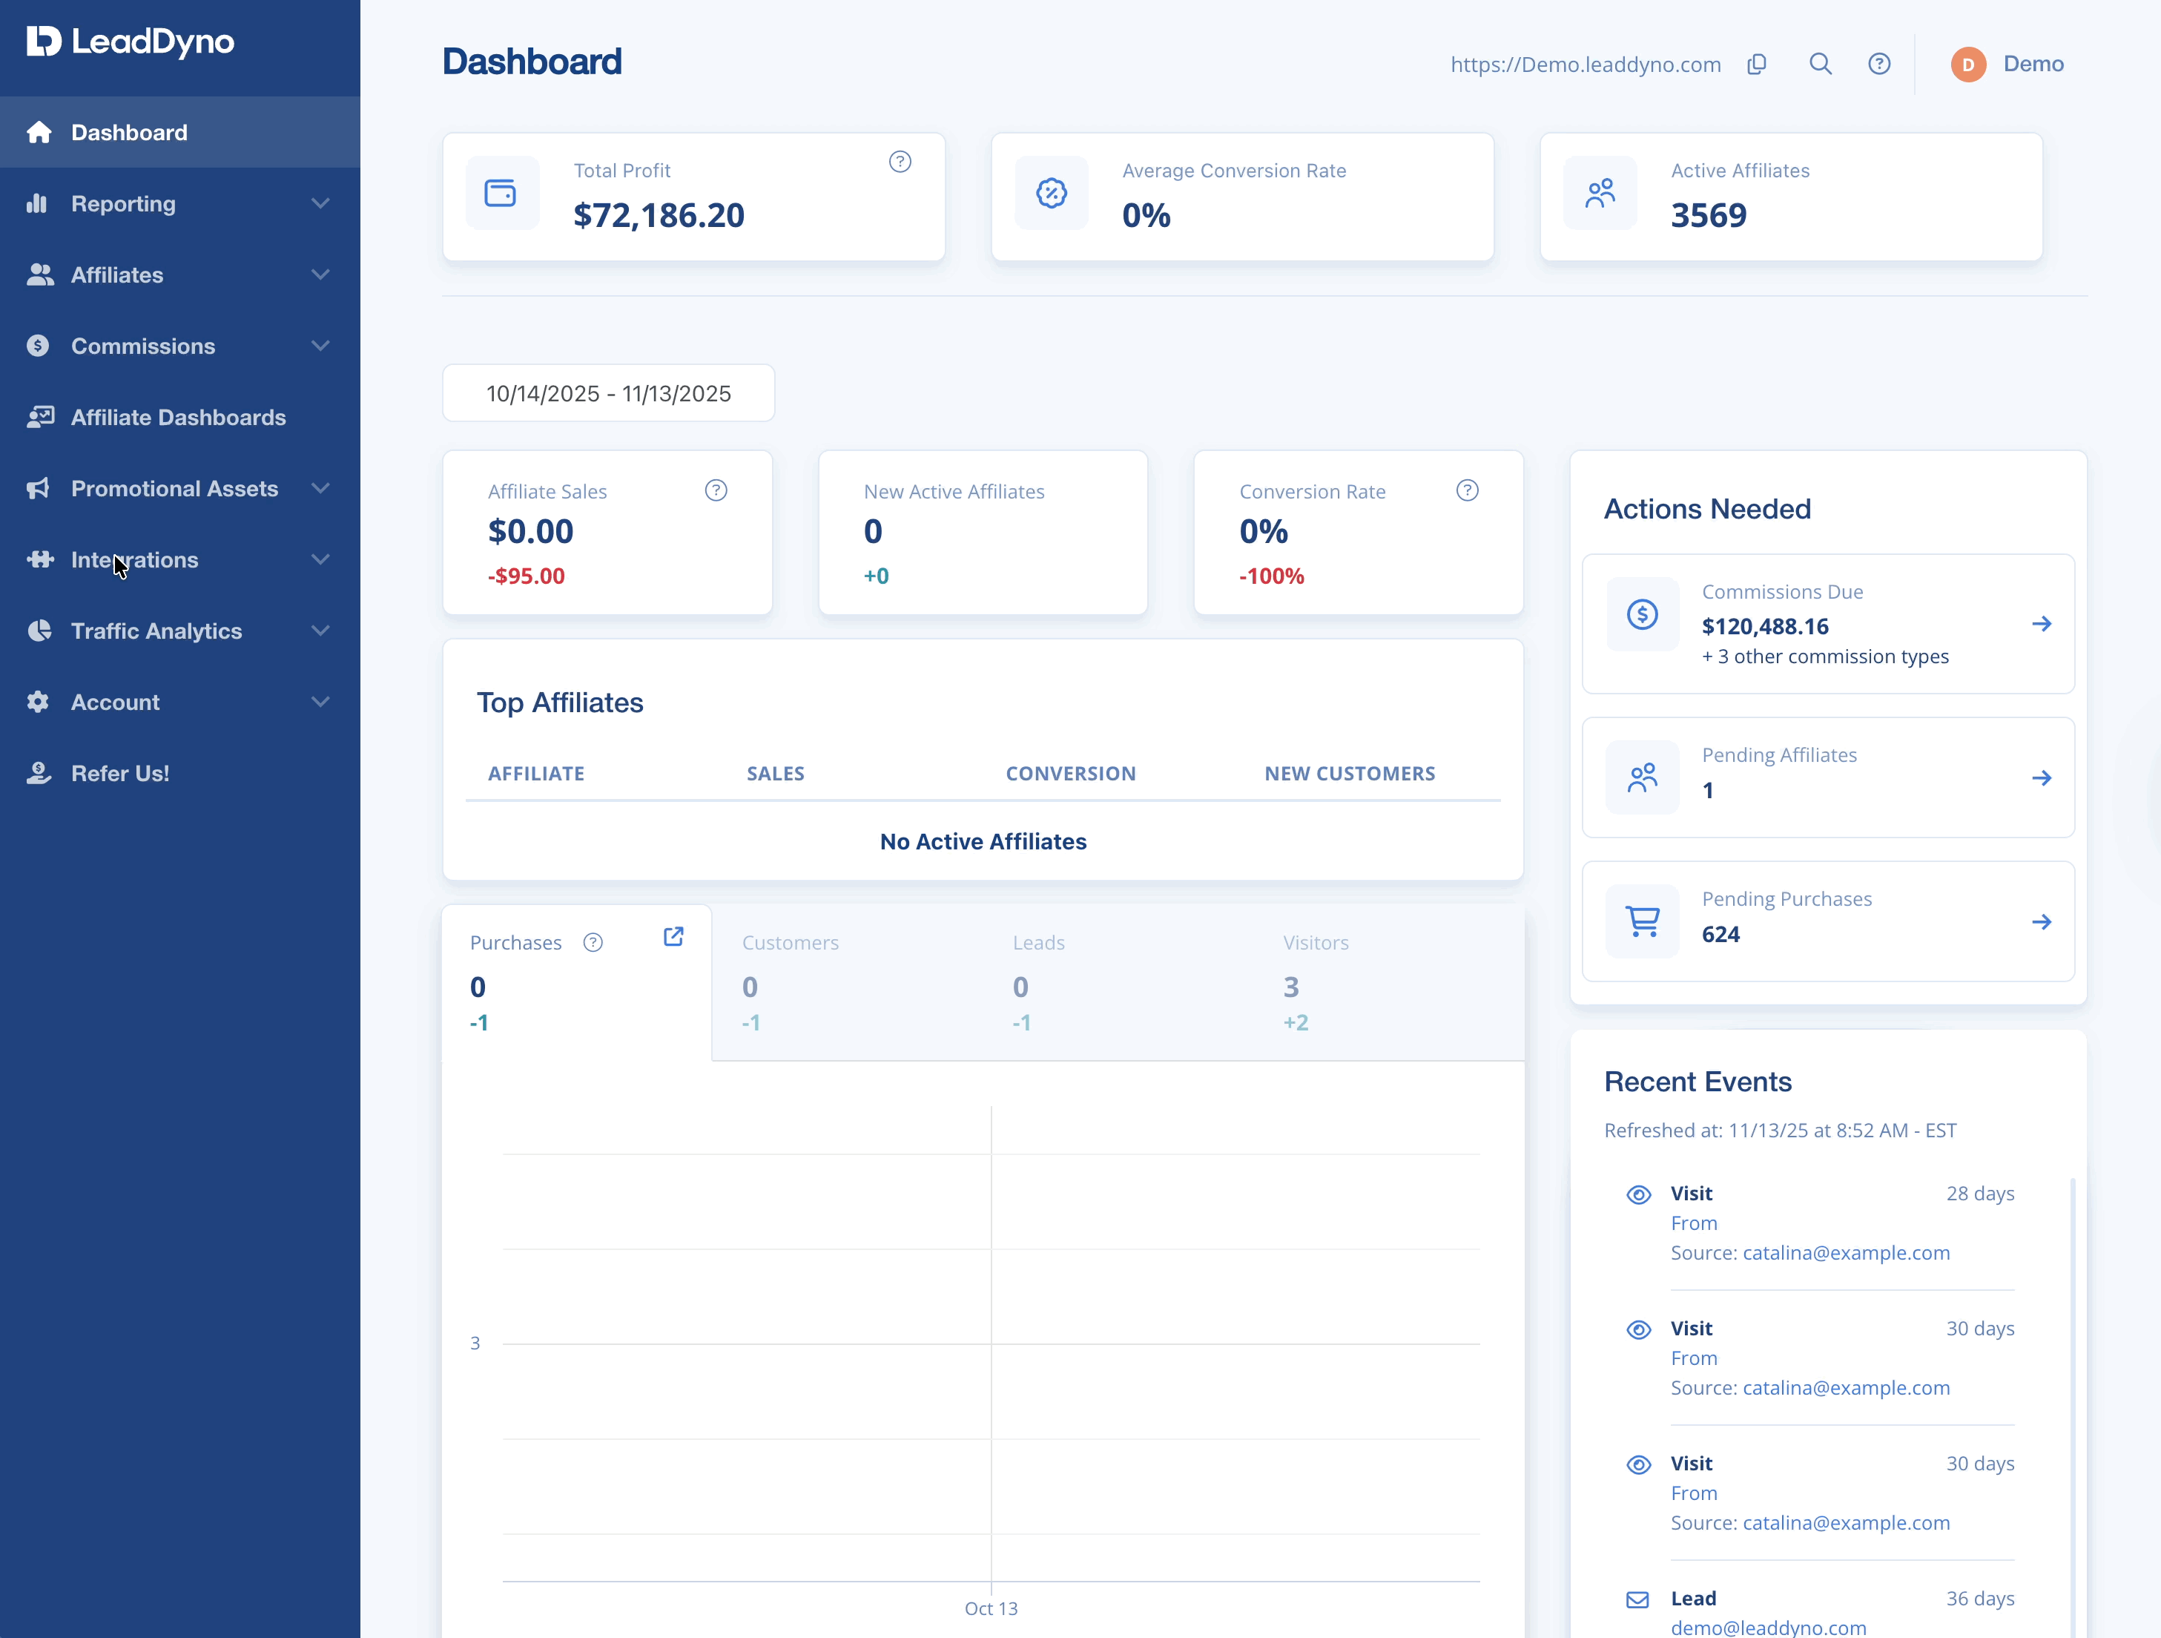Open Commissions Due arrow
2161x1638 pixels.
point(2041,625)
